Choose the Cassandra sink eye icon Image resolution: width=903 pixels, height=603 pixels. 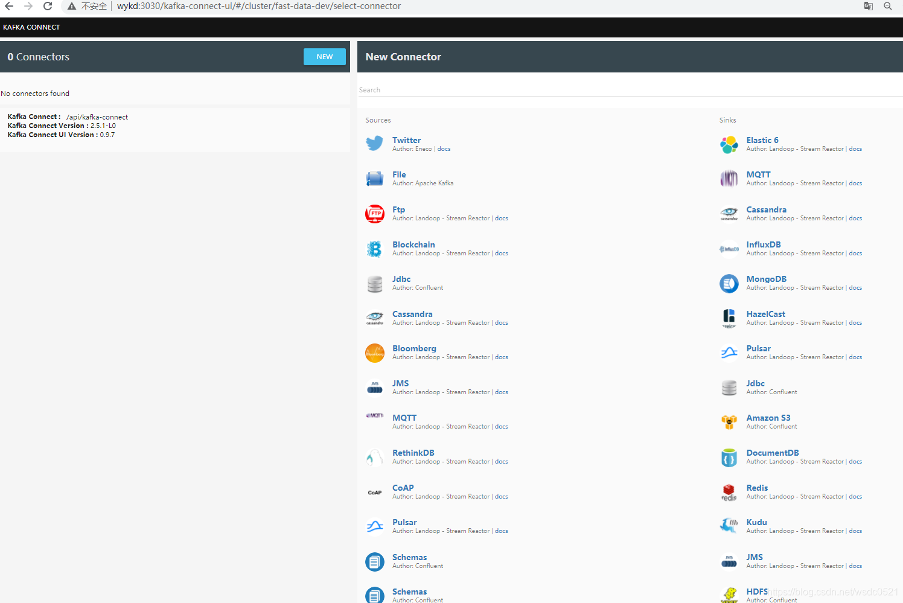tap(729, 214)
